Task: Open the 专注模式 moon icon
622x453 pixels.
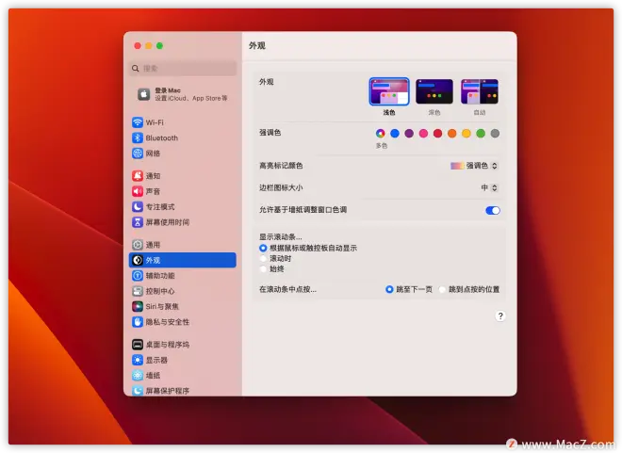Action: 138,207
